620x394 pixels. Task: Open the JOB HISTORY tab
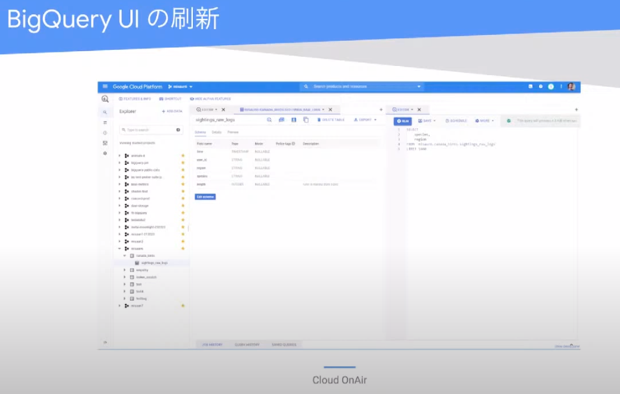point(212,345)
